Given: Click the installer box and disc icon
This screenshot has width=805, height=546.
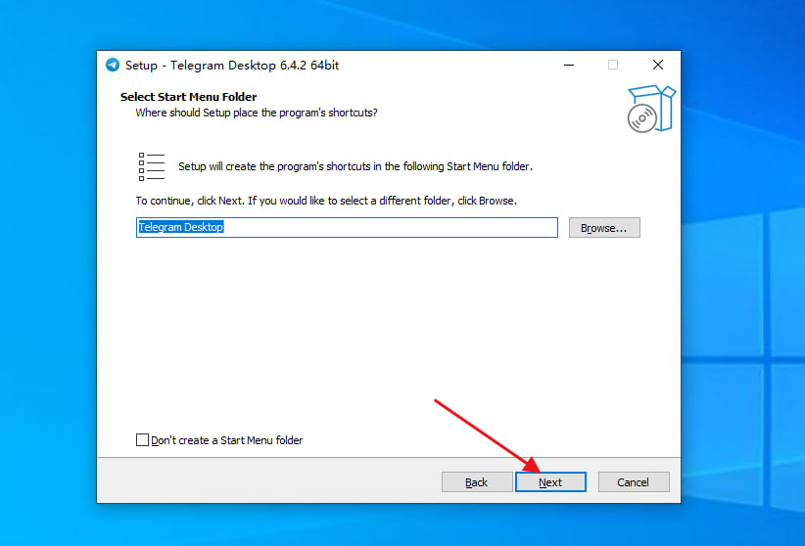Looking at the screenshot, I should click(650, 108).
